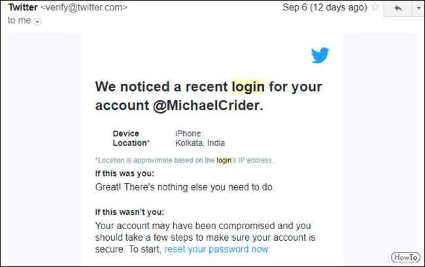The width and height of the screenshot is (425, 267).
Task: Click the 'Device' label
Action: pyautogui.click(x=126, y=133)
